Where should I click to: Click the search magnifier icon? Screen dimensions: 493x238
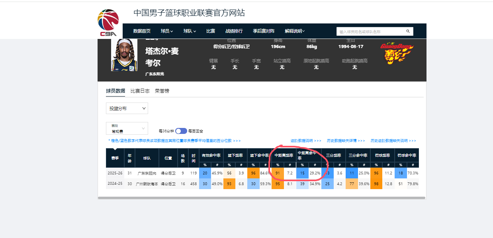[x=408, y=31]
